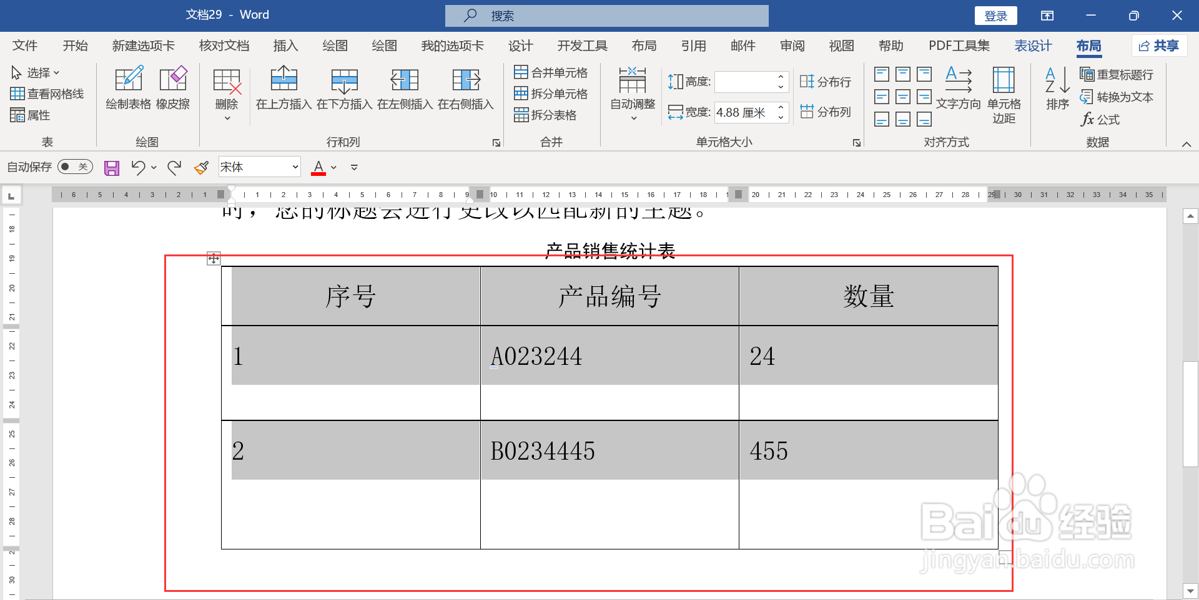Switch to the 表设计 ribbon tab
1199x600 pixels.
[x=1033, y=46]
